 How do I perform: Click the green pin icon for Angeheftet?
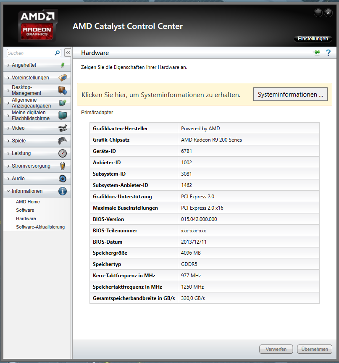coord(63,65)
